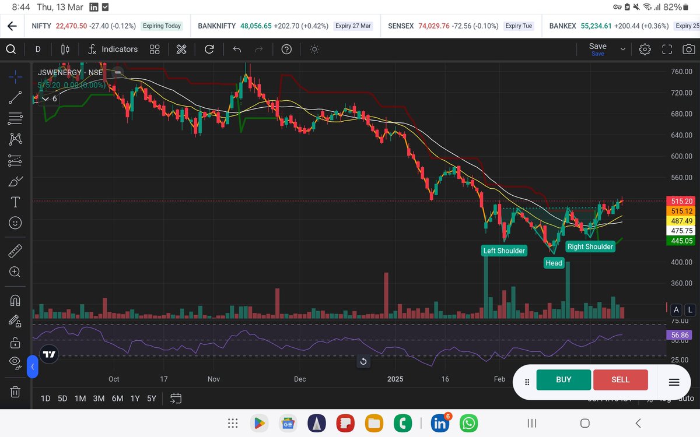This screenshot has width=700, height=437.
Task: Open help question mark icon
Action: 286,50
